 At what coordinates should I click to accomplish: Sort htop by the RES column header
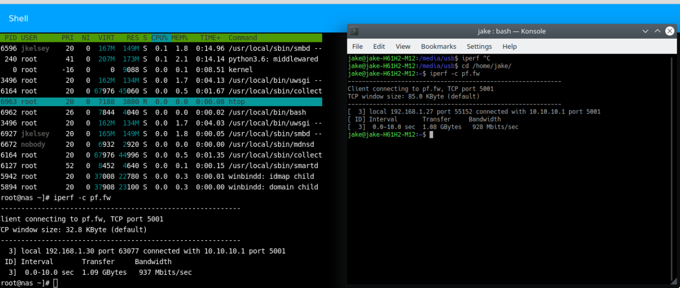pos(133,38)
